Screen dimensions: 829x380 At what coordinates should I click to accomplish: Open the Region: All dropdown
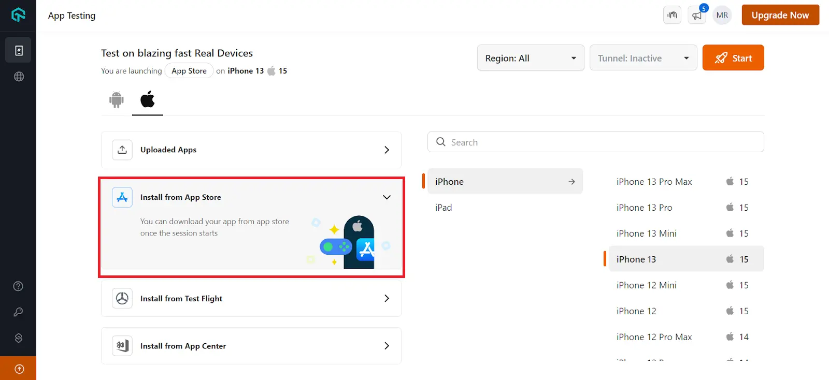point(531,58)
